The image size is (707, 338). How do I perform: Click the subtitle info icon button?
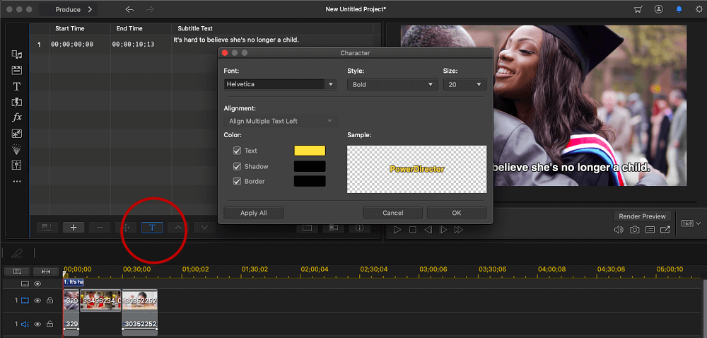359,228
